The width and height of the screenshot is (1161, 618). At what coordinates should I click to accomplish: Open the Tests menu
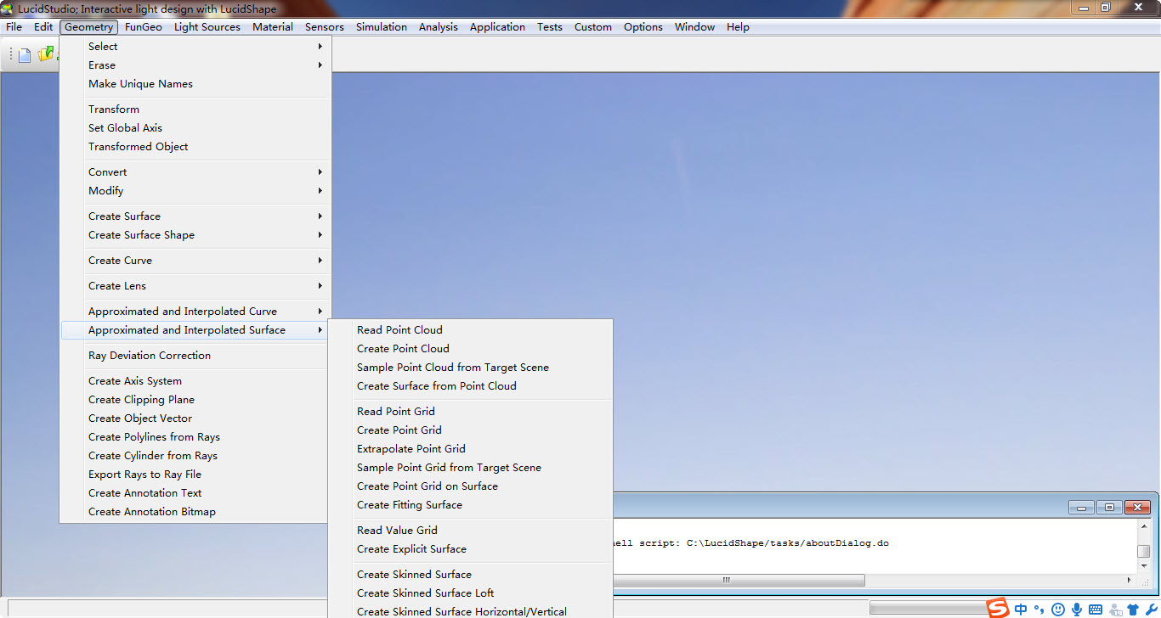pos(550,27)
